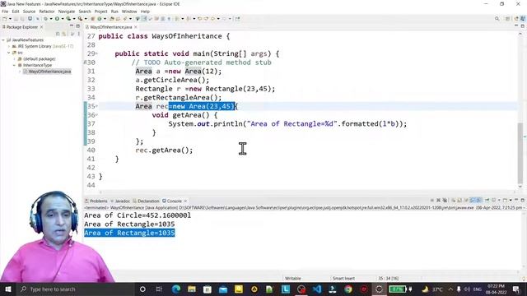Image resolution: width=527 pixels, height=296 pixels.
Task: Expand the (default package) node
Action: pos(15,59)
